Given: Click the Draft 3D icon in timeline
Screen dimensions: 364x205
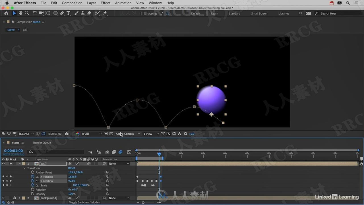Looking at the screenshot, I should tap(99, 152).
